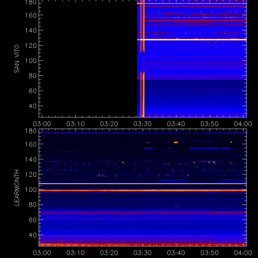Viewport: 258px width, 258px height.
Task: Click 03:10 time label under SAN VITO plot
Action: pyautogui.click(x=75, y=124)
